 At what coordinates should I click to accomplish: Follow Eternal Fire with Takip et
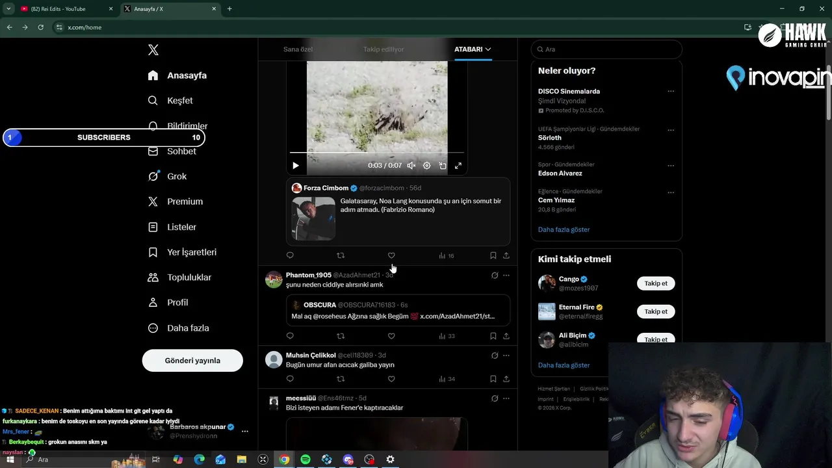(656, 311)
